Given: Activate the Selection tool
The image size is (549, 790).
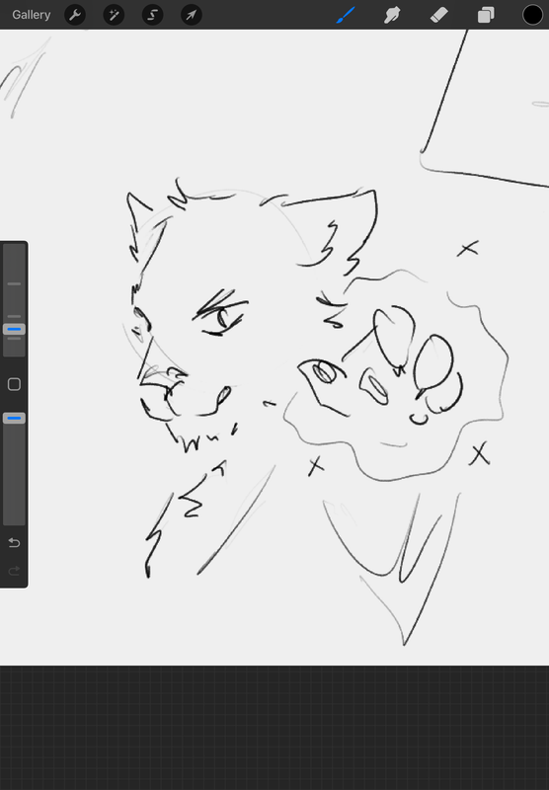Looking at the screenshot, I should click(153, 15).
